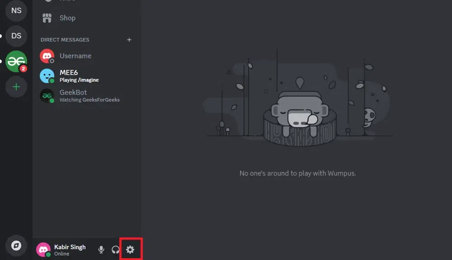
Task: Click 'No one's around to play with Wumpus' text
Action: [297, 173]
